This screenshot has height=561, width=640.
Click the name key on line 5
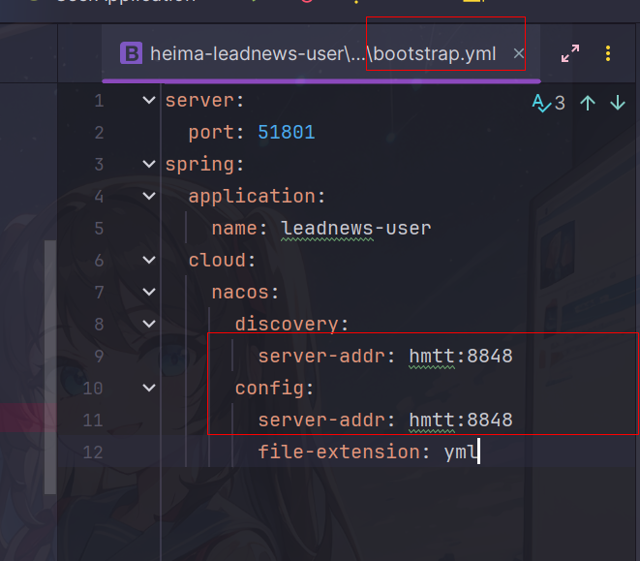234,228
